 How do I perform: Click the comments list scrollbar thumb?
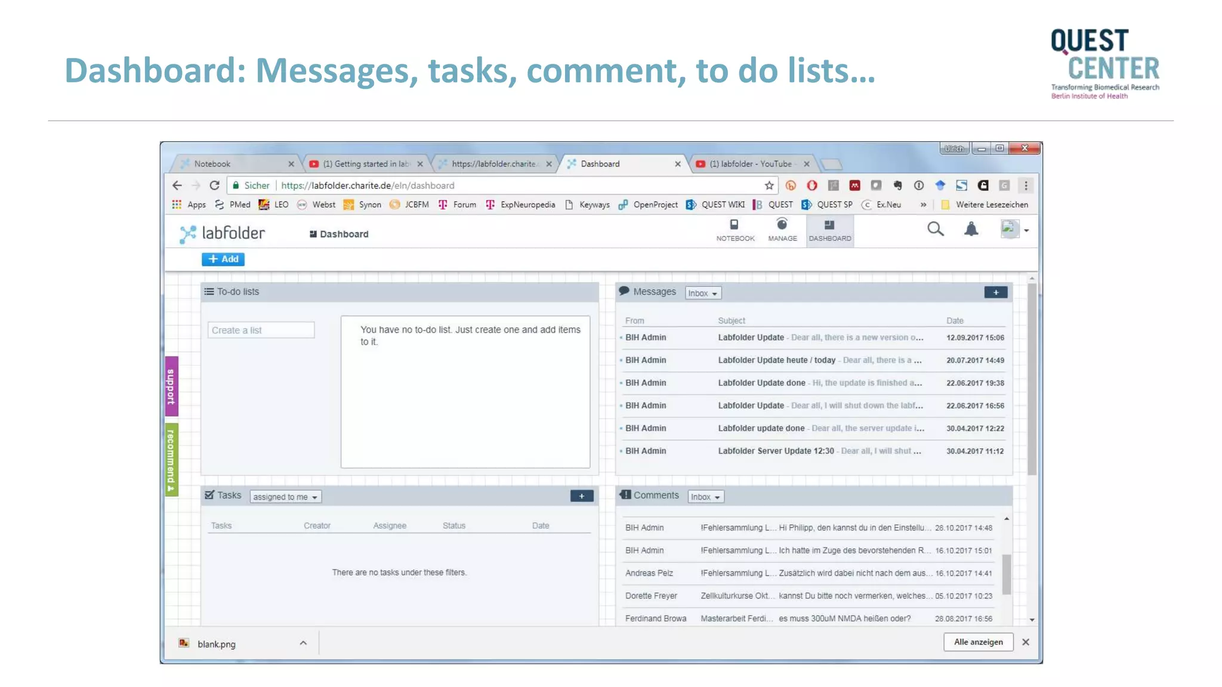click(1006, 574)
